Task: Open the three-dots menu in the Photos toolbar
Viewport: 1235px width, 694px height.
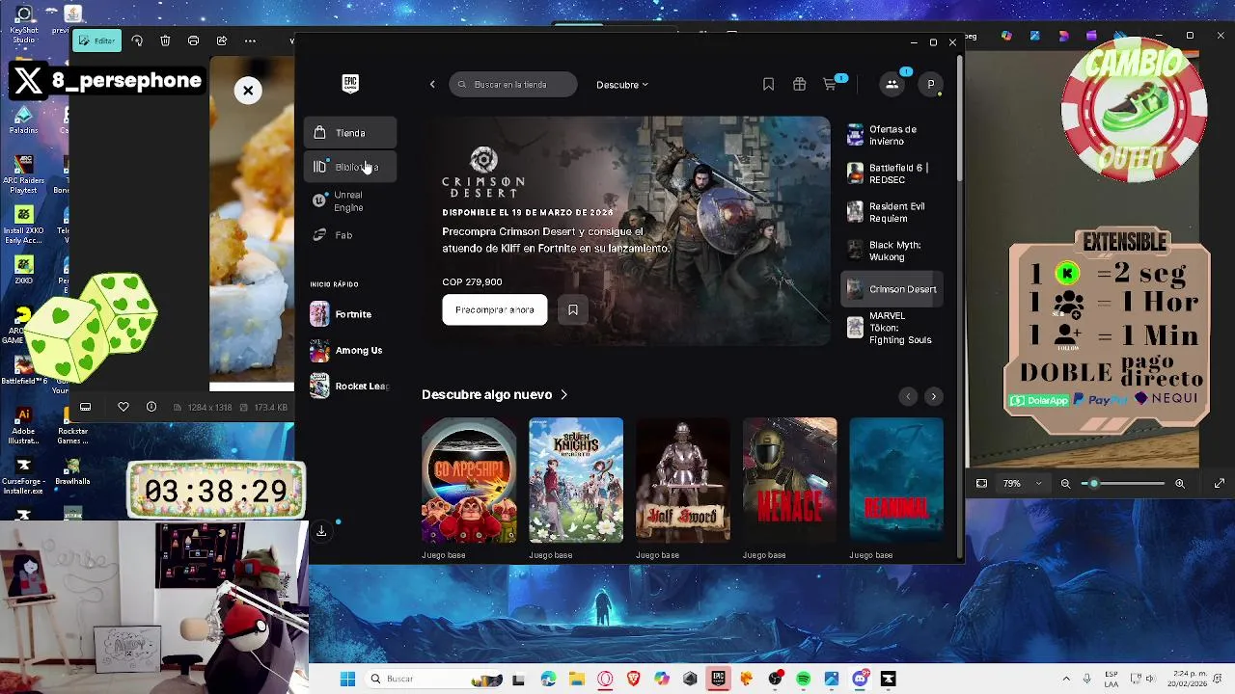Action: (x=250, y=41)
